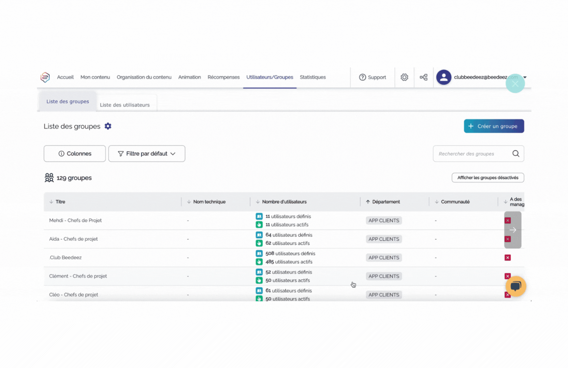This screenshot has width=568, height=368.
Task: Click the Support help link
Action: pos(373,77)
